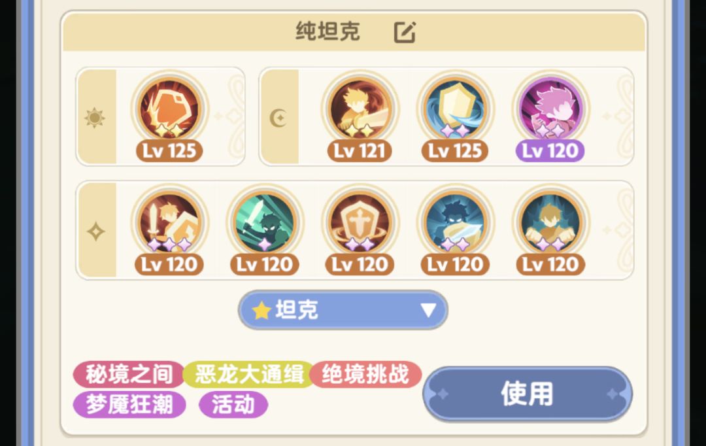Select the purple pink-haired skill Lv 120
This screenshot has width=706, height=446.
(x=550, y=109)
